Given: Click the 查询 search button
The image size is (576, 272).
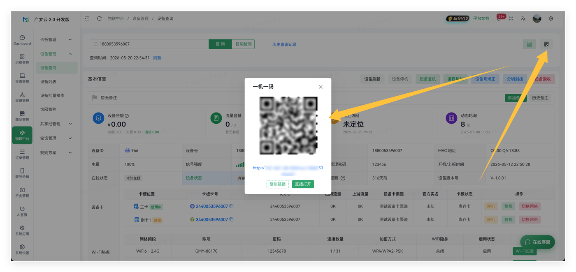Looking at the screenshot, I should [220, 44].
